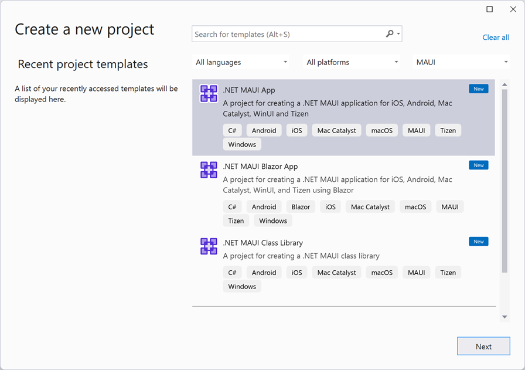Focus the Search for templates field
Screen dimensions: 525x370
point(287,34)
